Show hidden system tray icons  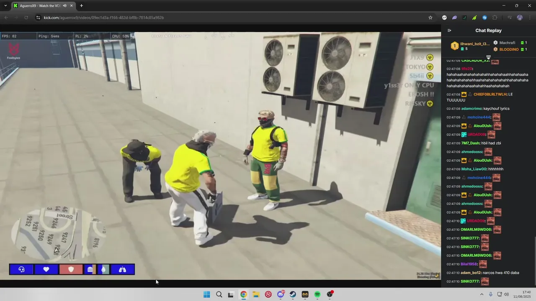482,294
